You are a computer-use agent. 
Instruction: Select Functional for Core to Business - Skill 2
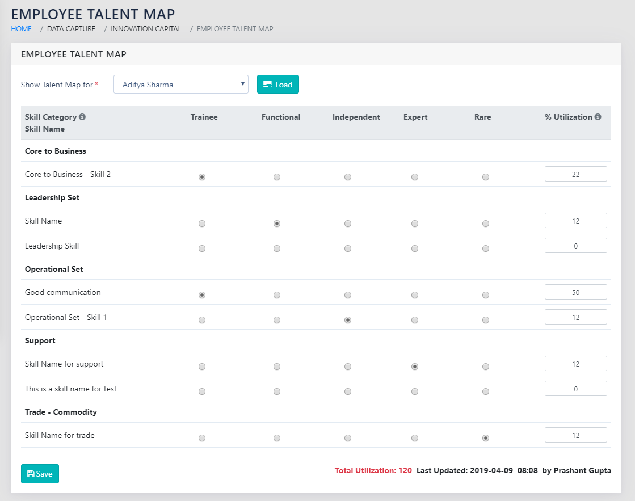click(x=276, y=177)
